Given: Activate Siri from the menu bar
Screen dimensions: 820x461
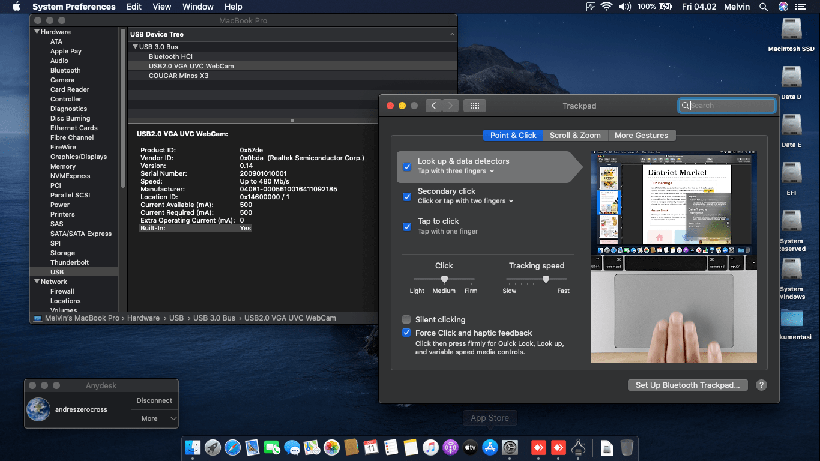Looking at the screenshot, I should point(783,7).
